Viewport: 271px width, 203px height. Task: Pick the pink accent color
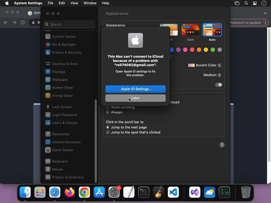click(185, 50)
